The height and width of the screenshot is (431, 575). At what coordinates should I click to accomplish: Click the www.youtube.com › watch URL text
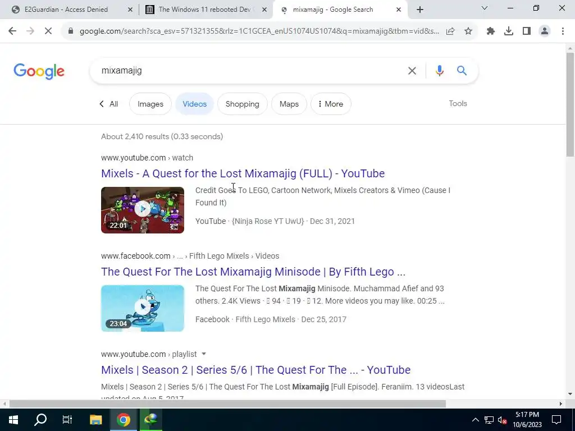pyautogui.click(x=147, y=158)
